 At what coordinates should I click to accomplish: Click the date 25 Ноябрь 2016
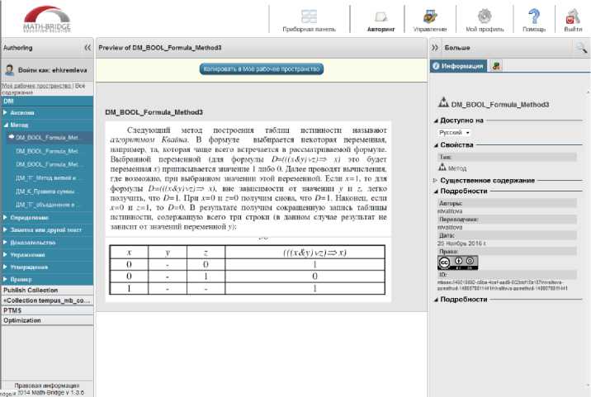(x=461, y=243)
